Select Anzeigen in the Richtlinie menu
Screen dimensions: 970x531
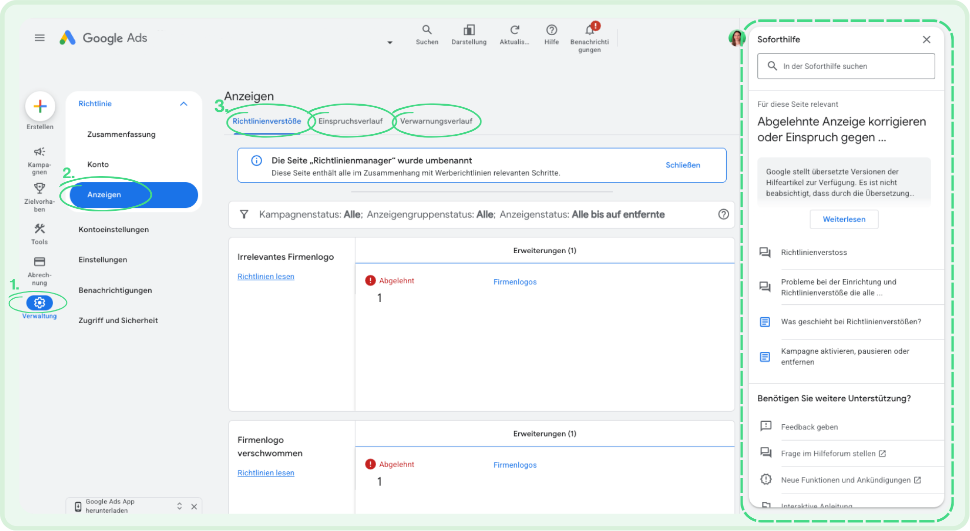[134, 195]
